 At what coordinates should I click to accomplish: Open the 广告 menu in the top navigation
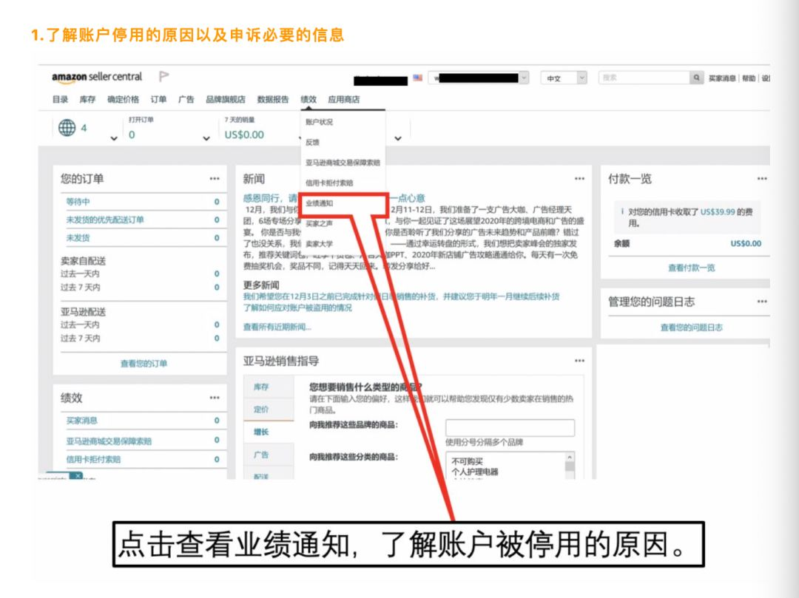pyautogui.click(x=186, y=99)
